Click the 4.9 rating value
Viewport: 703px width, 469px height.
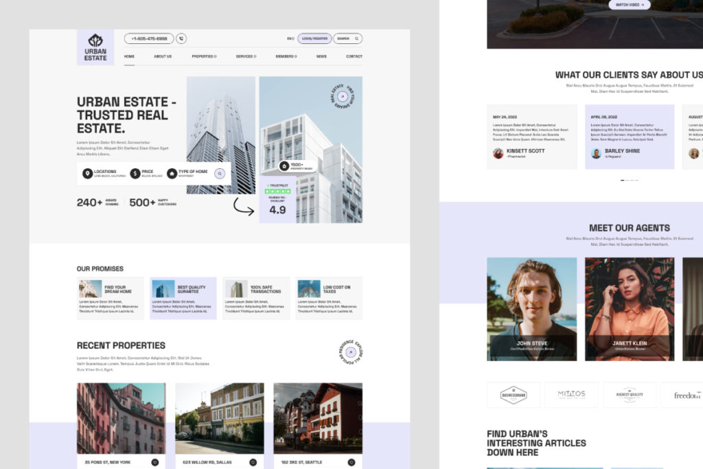pyautogui.click(x=277, y=210)
